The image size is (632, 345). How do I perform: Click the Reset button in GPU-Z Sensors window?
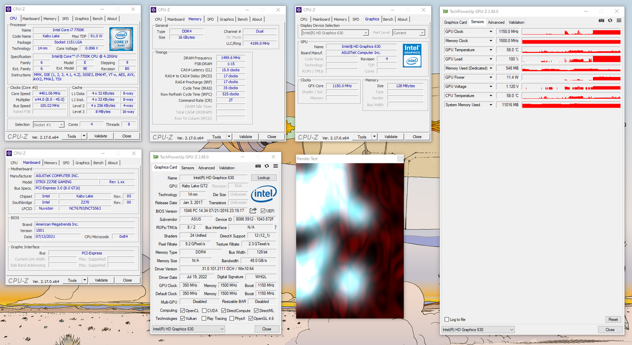[613, 319]
